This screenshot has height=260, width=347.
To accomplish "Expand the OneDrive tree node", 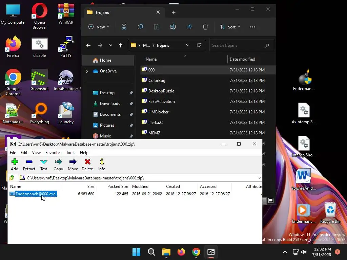I will [87, 71].
